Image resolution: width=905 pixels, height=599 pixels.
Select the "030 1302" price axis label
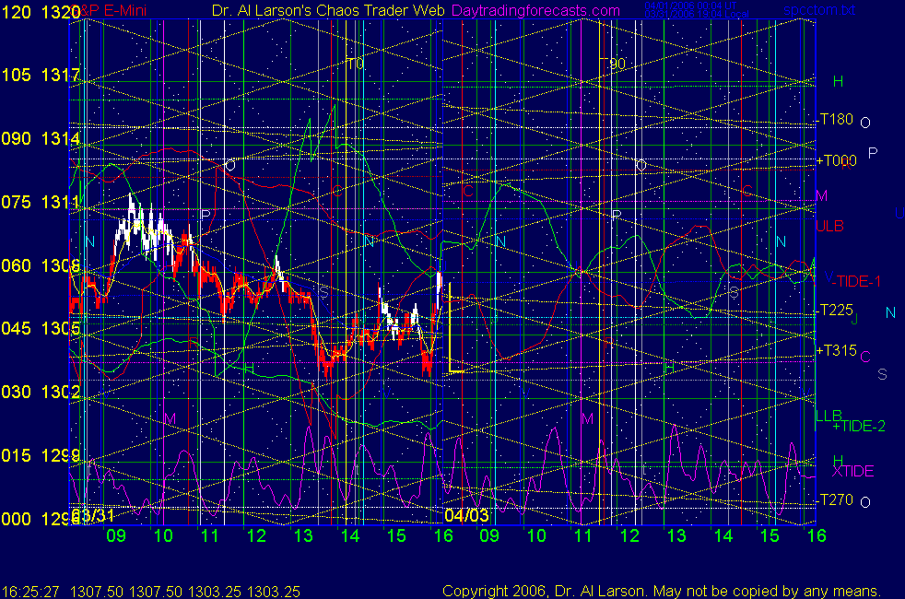[x=41, y=392]
